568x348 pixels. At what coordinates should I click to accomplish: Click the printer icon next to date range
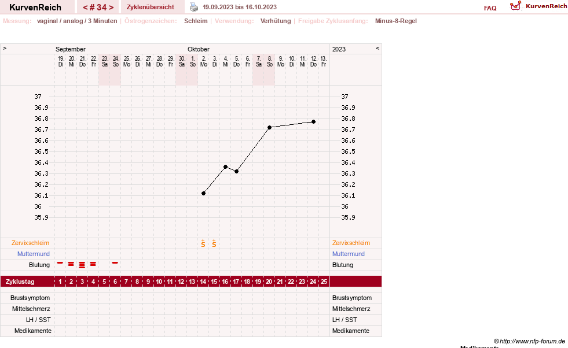194,8
